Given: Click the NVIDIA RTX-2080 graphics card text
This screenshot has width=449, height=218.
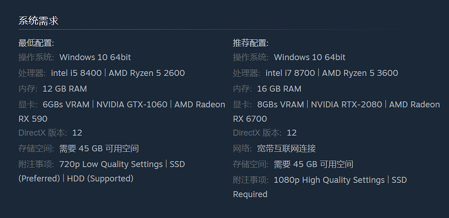Looking at the screenshot, I should point(346,105).
